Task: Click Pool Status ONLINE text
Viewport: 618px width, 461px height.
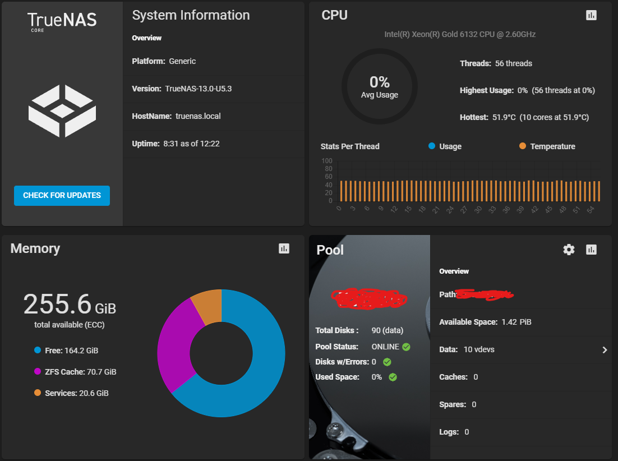Action: [357, 347]
